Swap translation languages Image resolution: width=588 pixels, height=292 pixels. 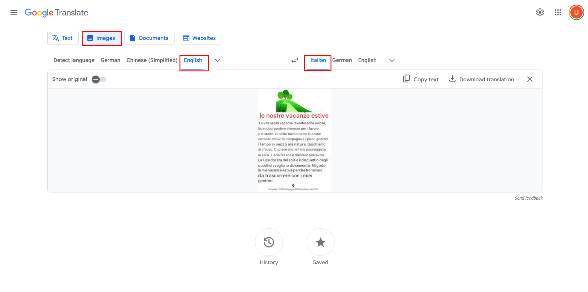[x=294, y=60]
